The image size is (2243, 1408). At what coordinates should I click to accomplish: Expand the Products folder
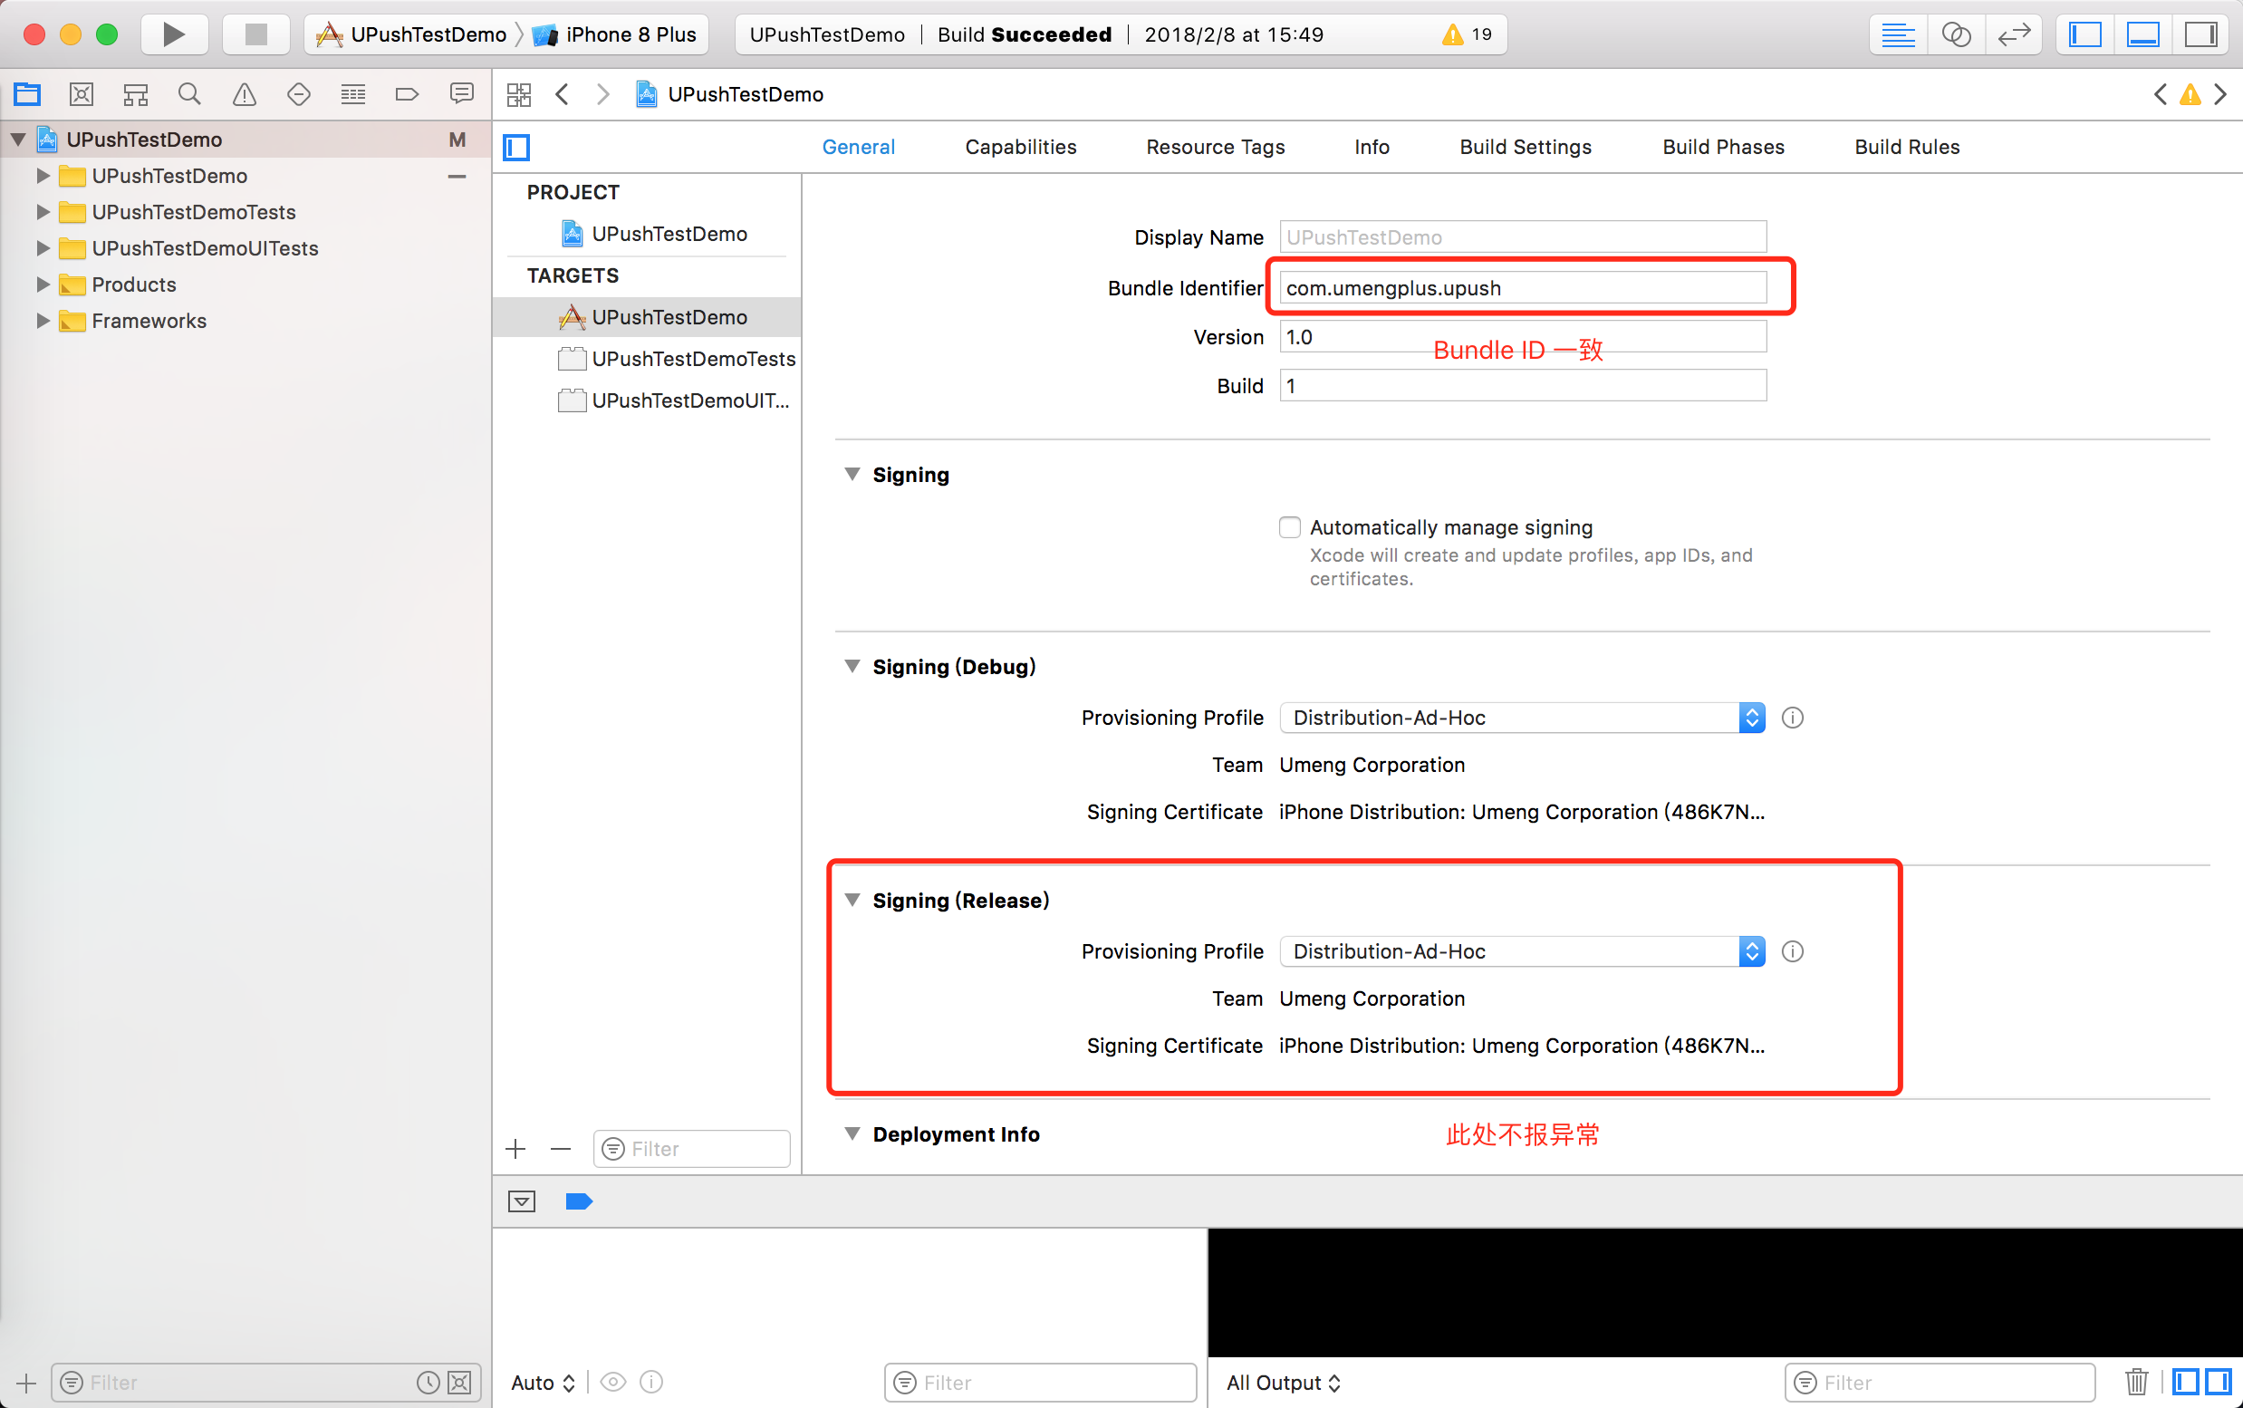[x=42, y=284]
